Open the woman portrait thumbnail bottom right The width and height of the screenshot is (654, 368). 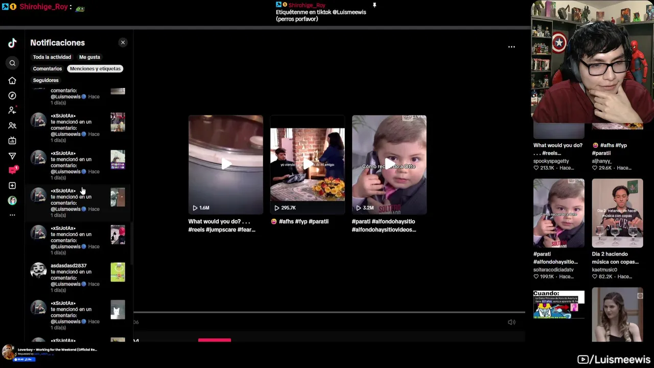[618, 315]
